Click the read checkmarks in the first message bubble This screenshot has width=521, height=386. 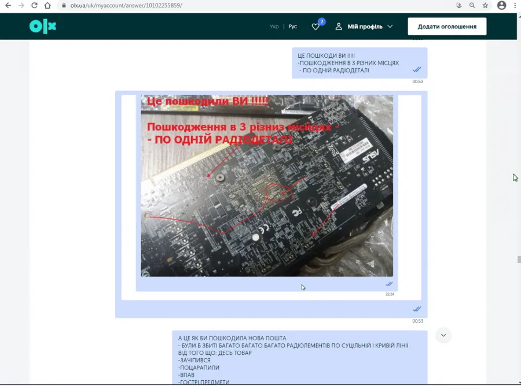point(417,69)
